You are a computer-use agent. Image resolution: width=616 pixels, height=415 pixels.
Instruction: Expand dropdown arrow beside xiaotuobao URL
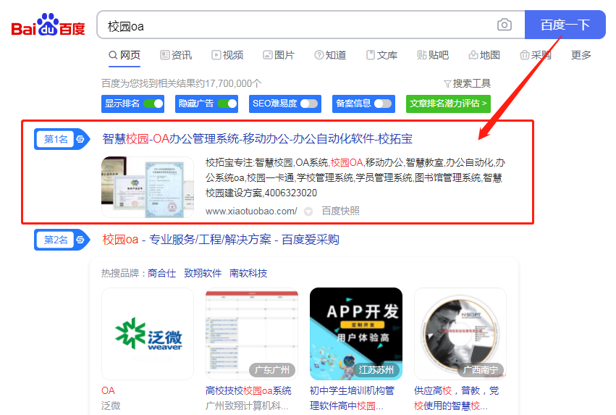(308, 211)
